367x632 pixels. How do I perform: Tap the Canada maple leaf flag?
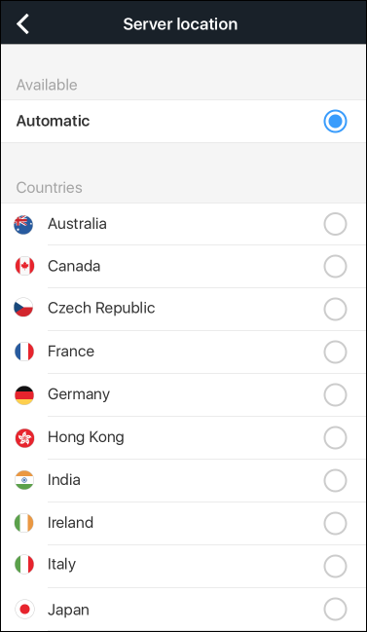tap(23, 267)
